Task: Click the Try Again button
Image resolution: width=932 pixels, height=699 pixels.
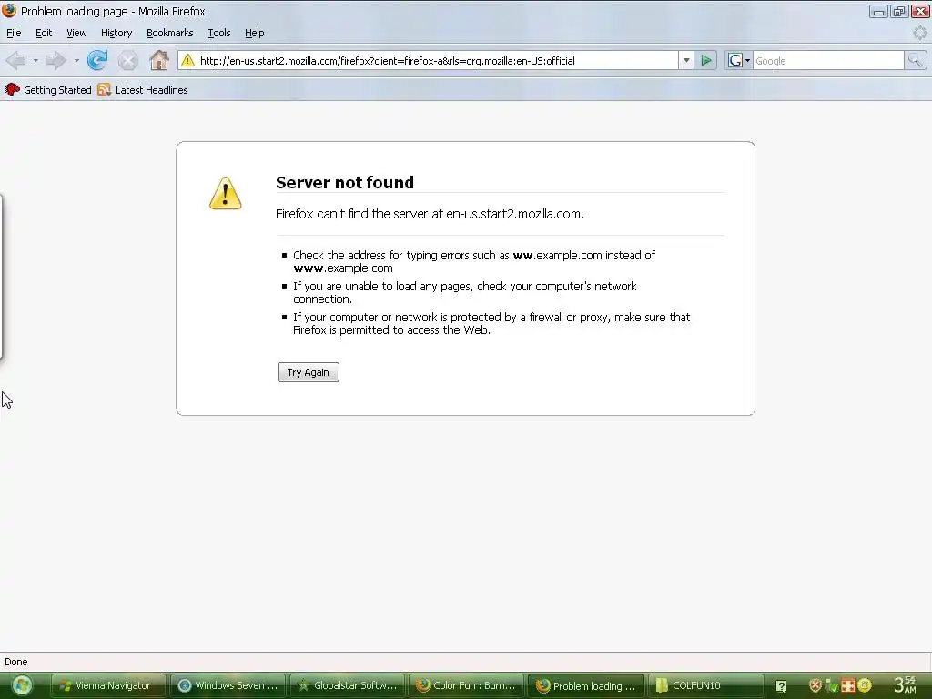Action: 308,372
